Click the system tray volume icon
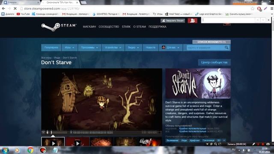The height and width of the screenshot is (154, 274). (244, 150)
